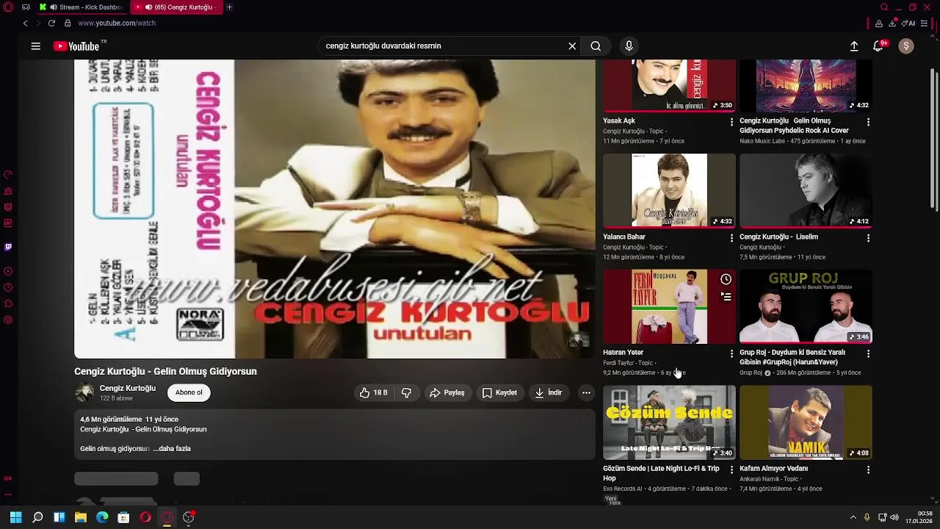Open the Grup Roj video title

792,357
